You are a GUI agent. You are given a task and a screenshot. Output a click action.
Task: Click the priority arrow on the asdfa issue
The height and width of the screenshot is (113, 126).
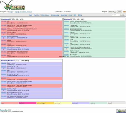4,57
